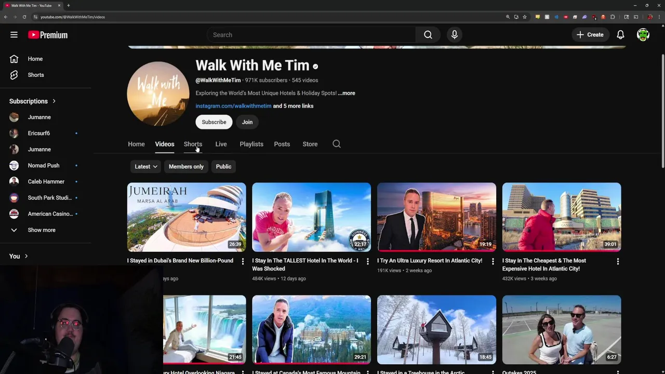Open options menu for Ultra Luxury Resort video

coord(493,261)
